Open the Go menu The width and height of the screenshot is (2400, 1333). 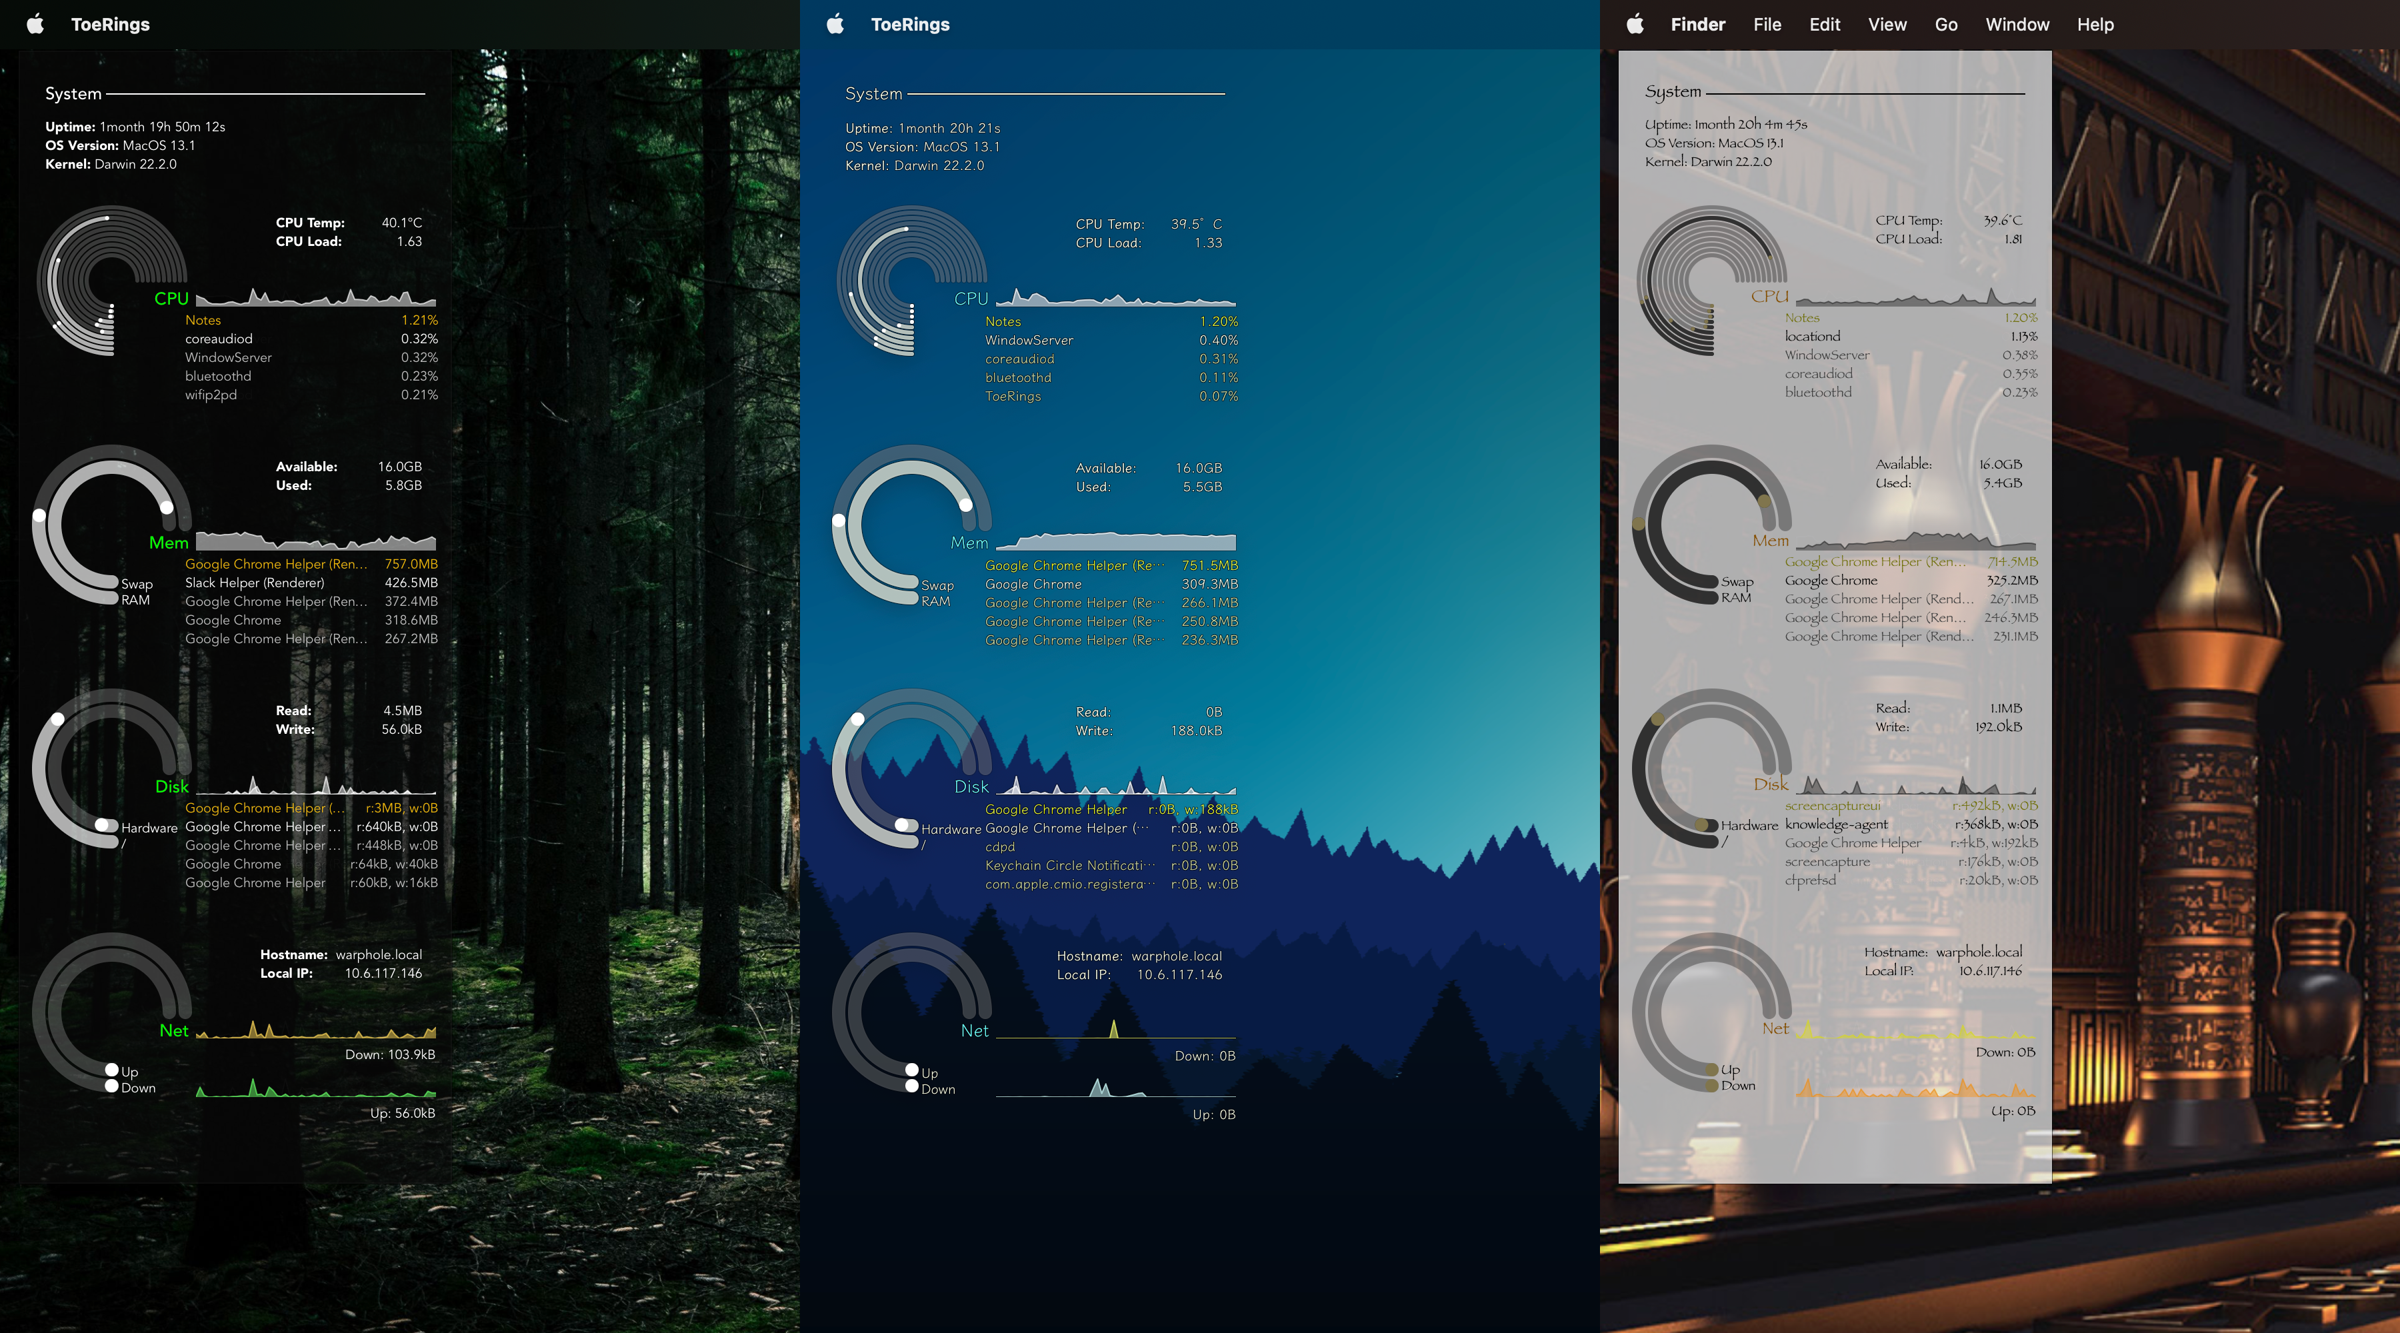click(1945, 24)
